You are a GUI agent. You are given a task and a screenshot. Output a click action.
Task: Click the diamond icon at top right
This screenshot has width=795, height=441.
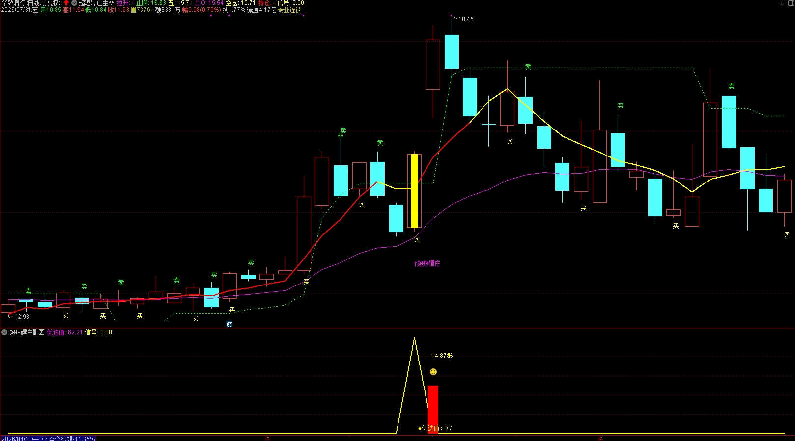[782, 3]
